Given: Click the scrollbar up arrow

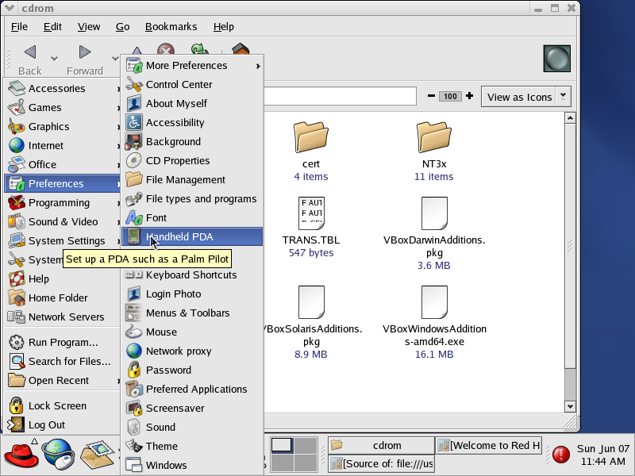Looking at the screenshot, I should 570,118.
